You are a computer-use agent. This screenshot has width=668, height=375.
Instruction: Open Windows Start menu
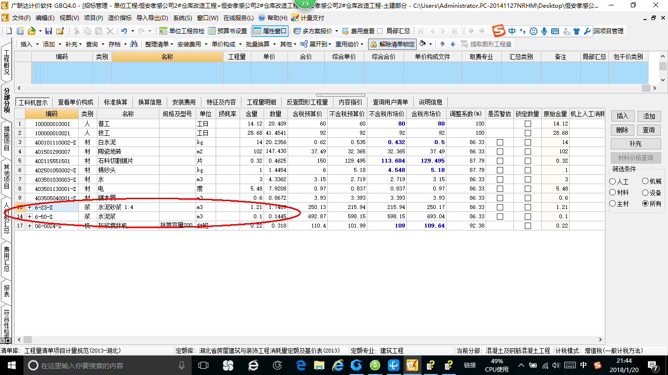11,365
